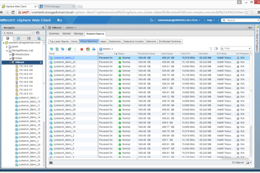Open the Networks related objects tab
The width and height of the screenshot is (260, 173).
click(x=151, y=41)
